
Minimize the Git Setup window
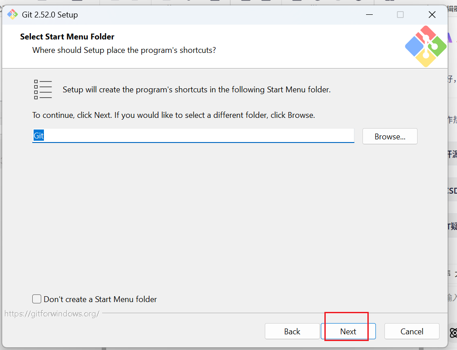tap(369, 15)
